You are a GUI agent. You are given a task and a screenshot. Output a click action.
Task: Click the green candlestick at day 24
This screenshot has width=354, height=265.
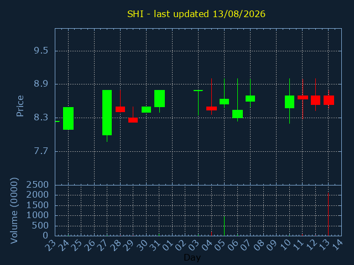coord(68,118)
